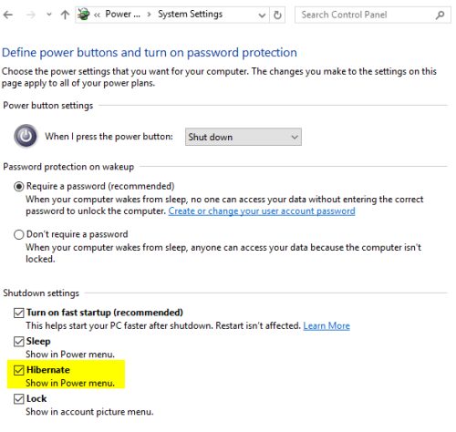Image resolution: width=456 pixels, height=432 pixels.
Task: Go up one level with up arrow
Action: [65, 15]
